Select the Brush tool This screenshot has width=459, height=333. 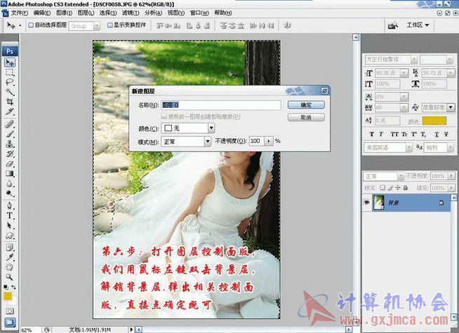coord(10,134)
